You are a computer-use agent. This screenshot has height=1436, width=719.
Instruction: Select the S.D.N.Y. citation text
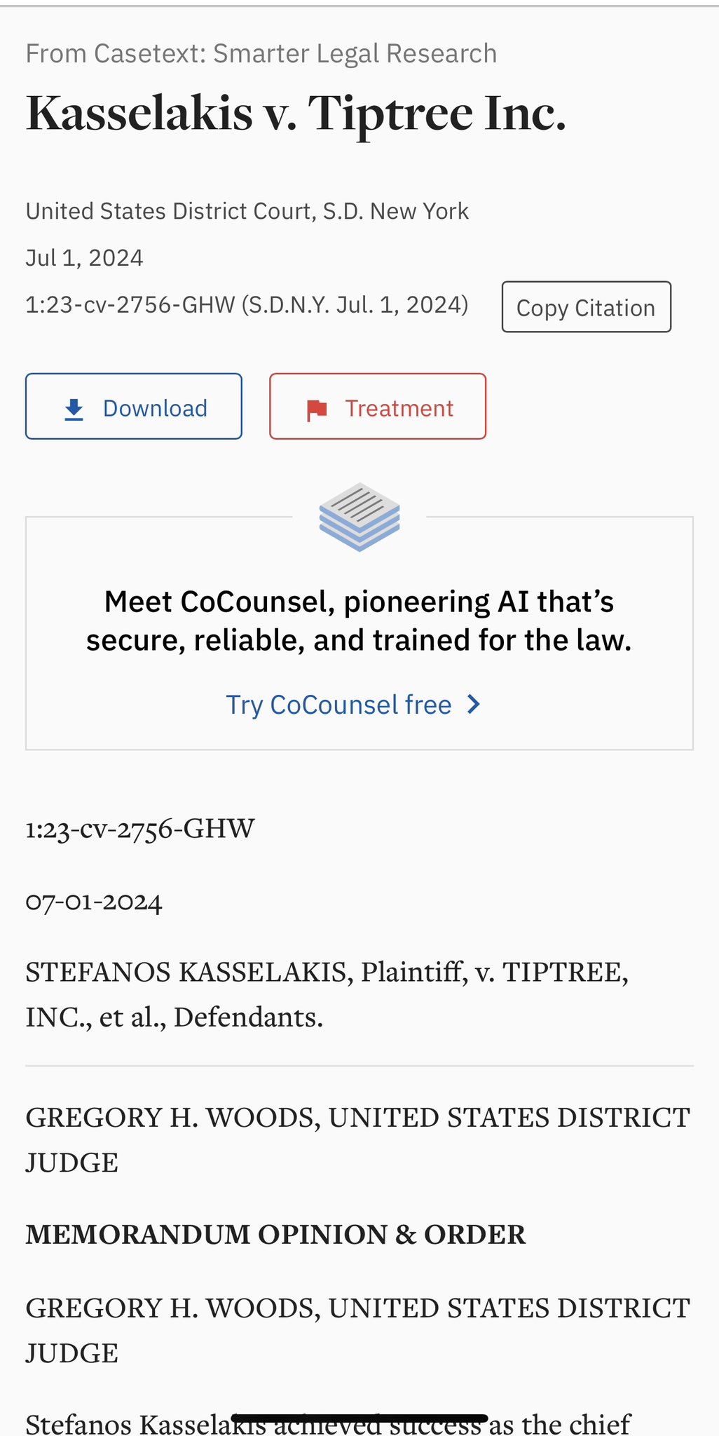coord(247,305)
